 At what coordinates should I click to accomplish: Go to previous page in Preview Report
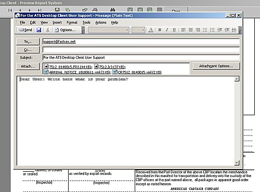20,10
